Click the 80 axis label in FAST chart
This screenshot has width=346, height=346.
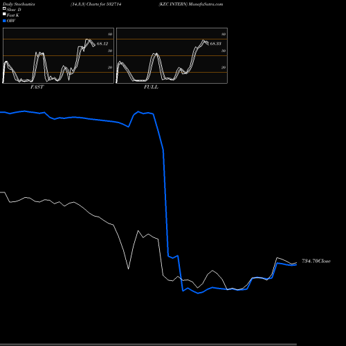[x=110, y=34]
